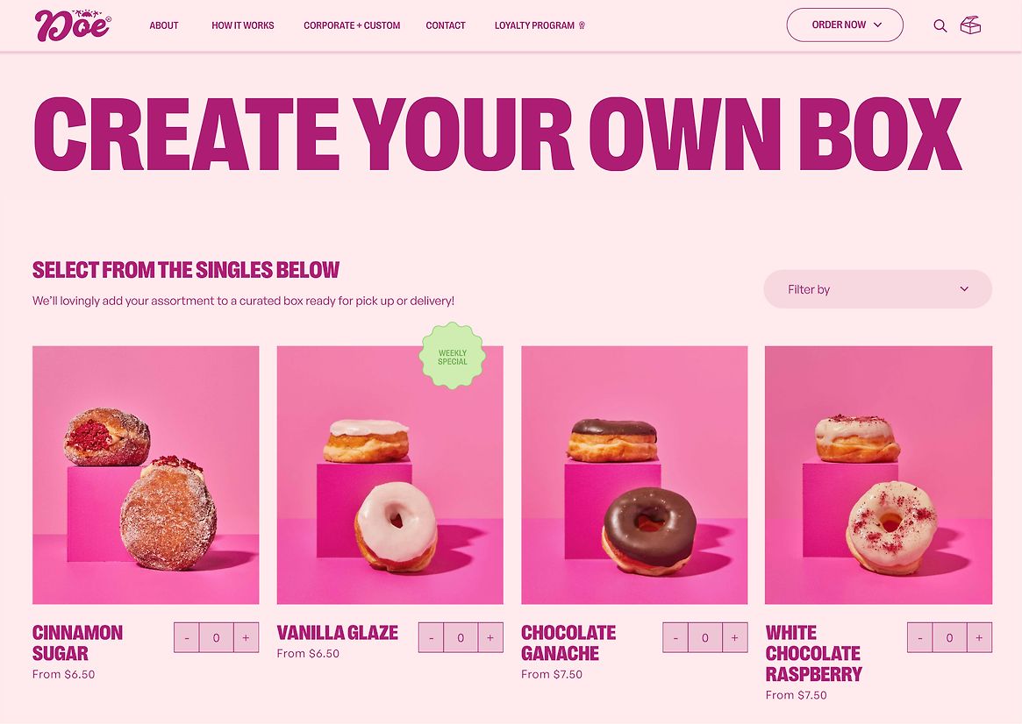Open the Contact link
Screen dimensions: 1022x724
click(445, 25)
